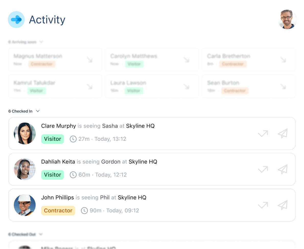Click arrow icon on Carla Bretherton card
Viewport: 304px width, 249px height.
[x=283, y=60]
